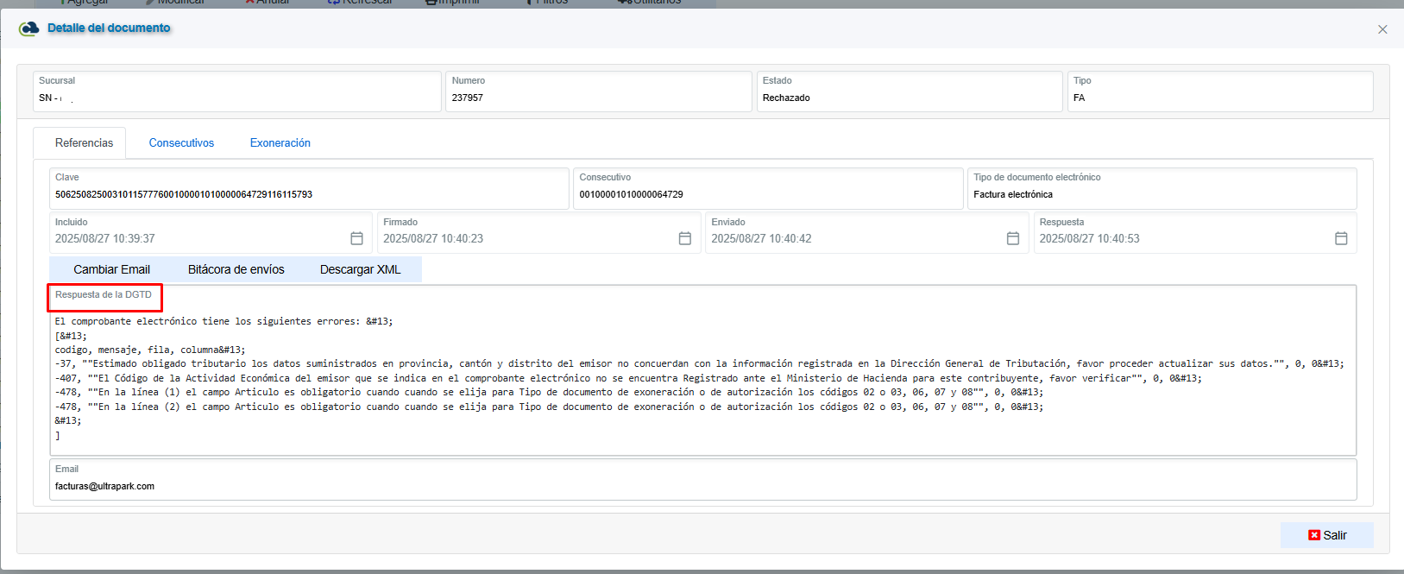The height and width of the screenshot is (574, 1404).
Task: Click the Numero field showing 237957
Action: pos(597,98)
